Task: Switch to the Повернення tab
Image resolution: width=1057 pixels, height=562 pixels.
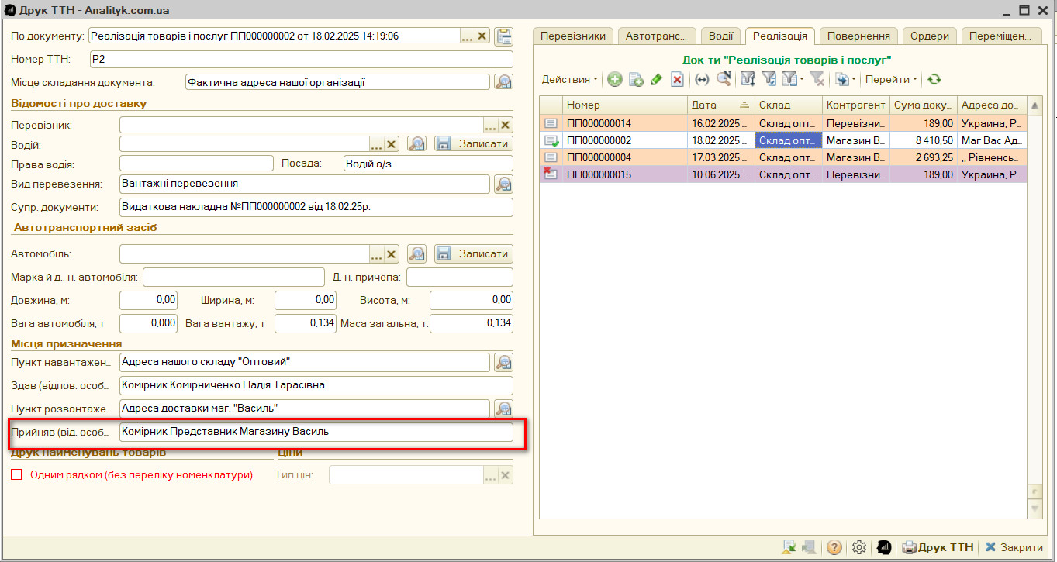Action: click(858, 36)
